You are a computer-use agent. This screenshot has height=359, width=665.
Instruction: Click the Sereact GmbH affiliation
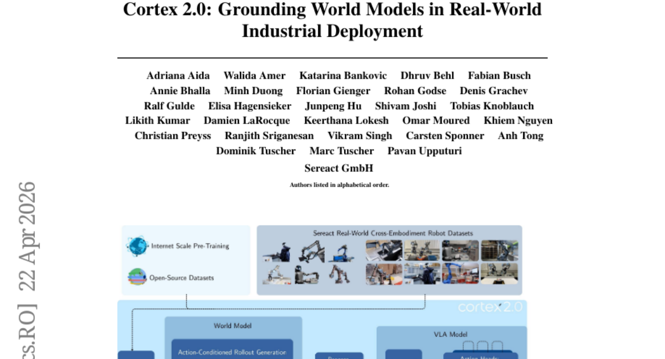(339, 168)
